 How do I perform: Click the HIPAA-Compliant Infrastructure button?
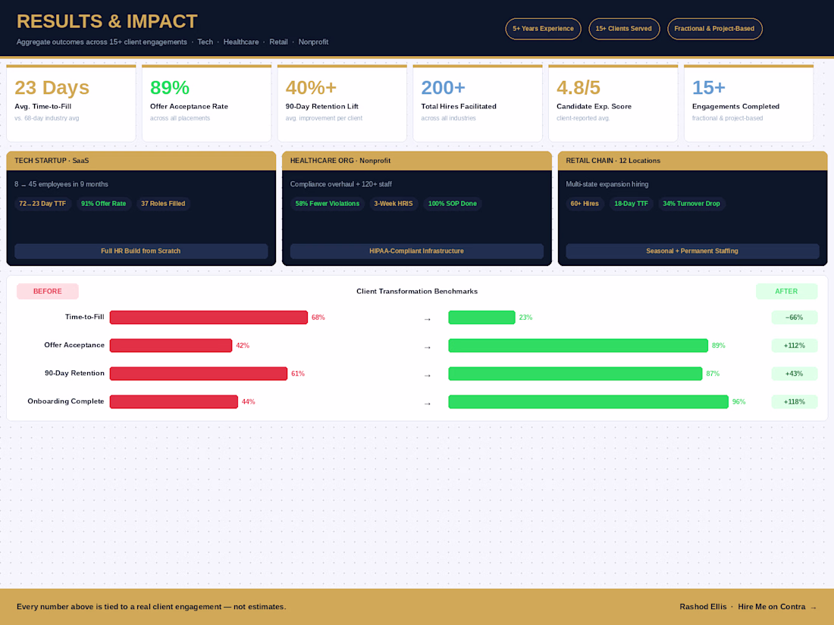pos(416,251)
